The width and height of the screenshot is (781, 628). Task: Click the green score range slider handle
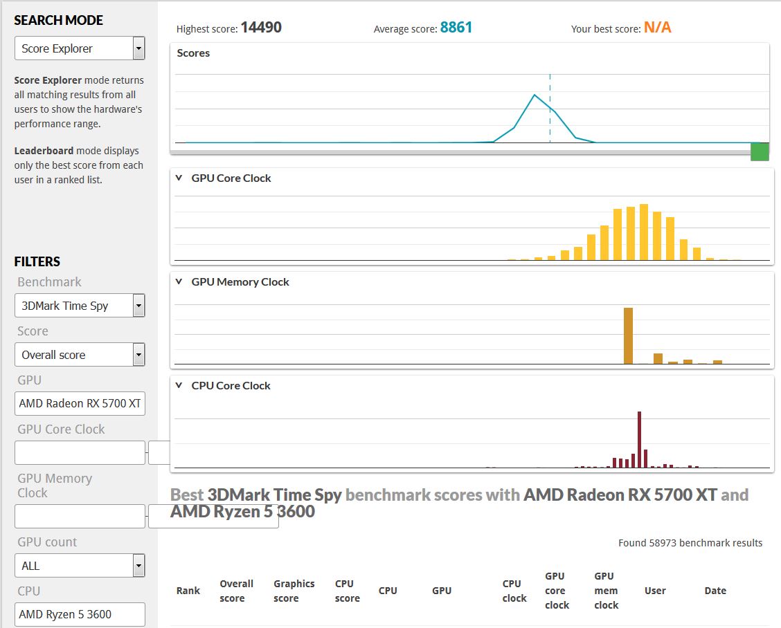pyautogui.click(x=760, y=151)
